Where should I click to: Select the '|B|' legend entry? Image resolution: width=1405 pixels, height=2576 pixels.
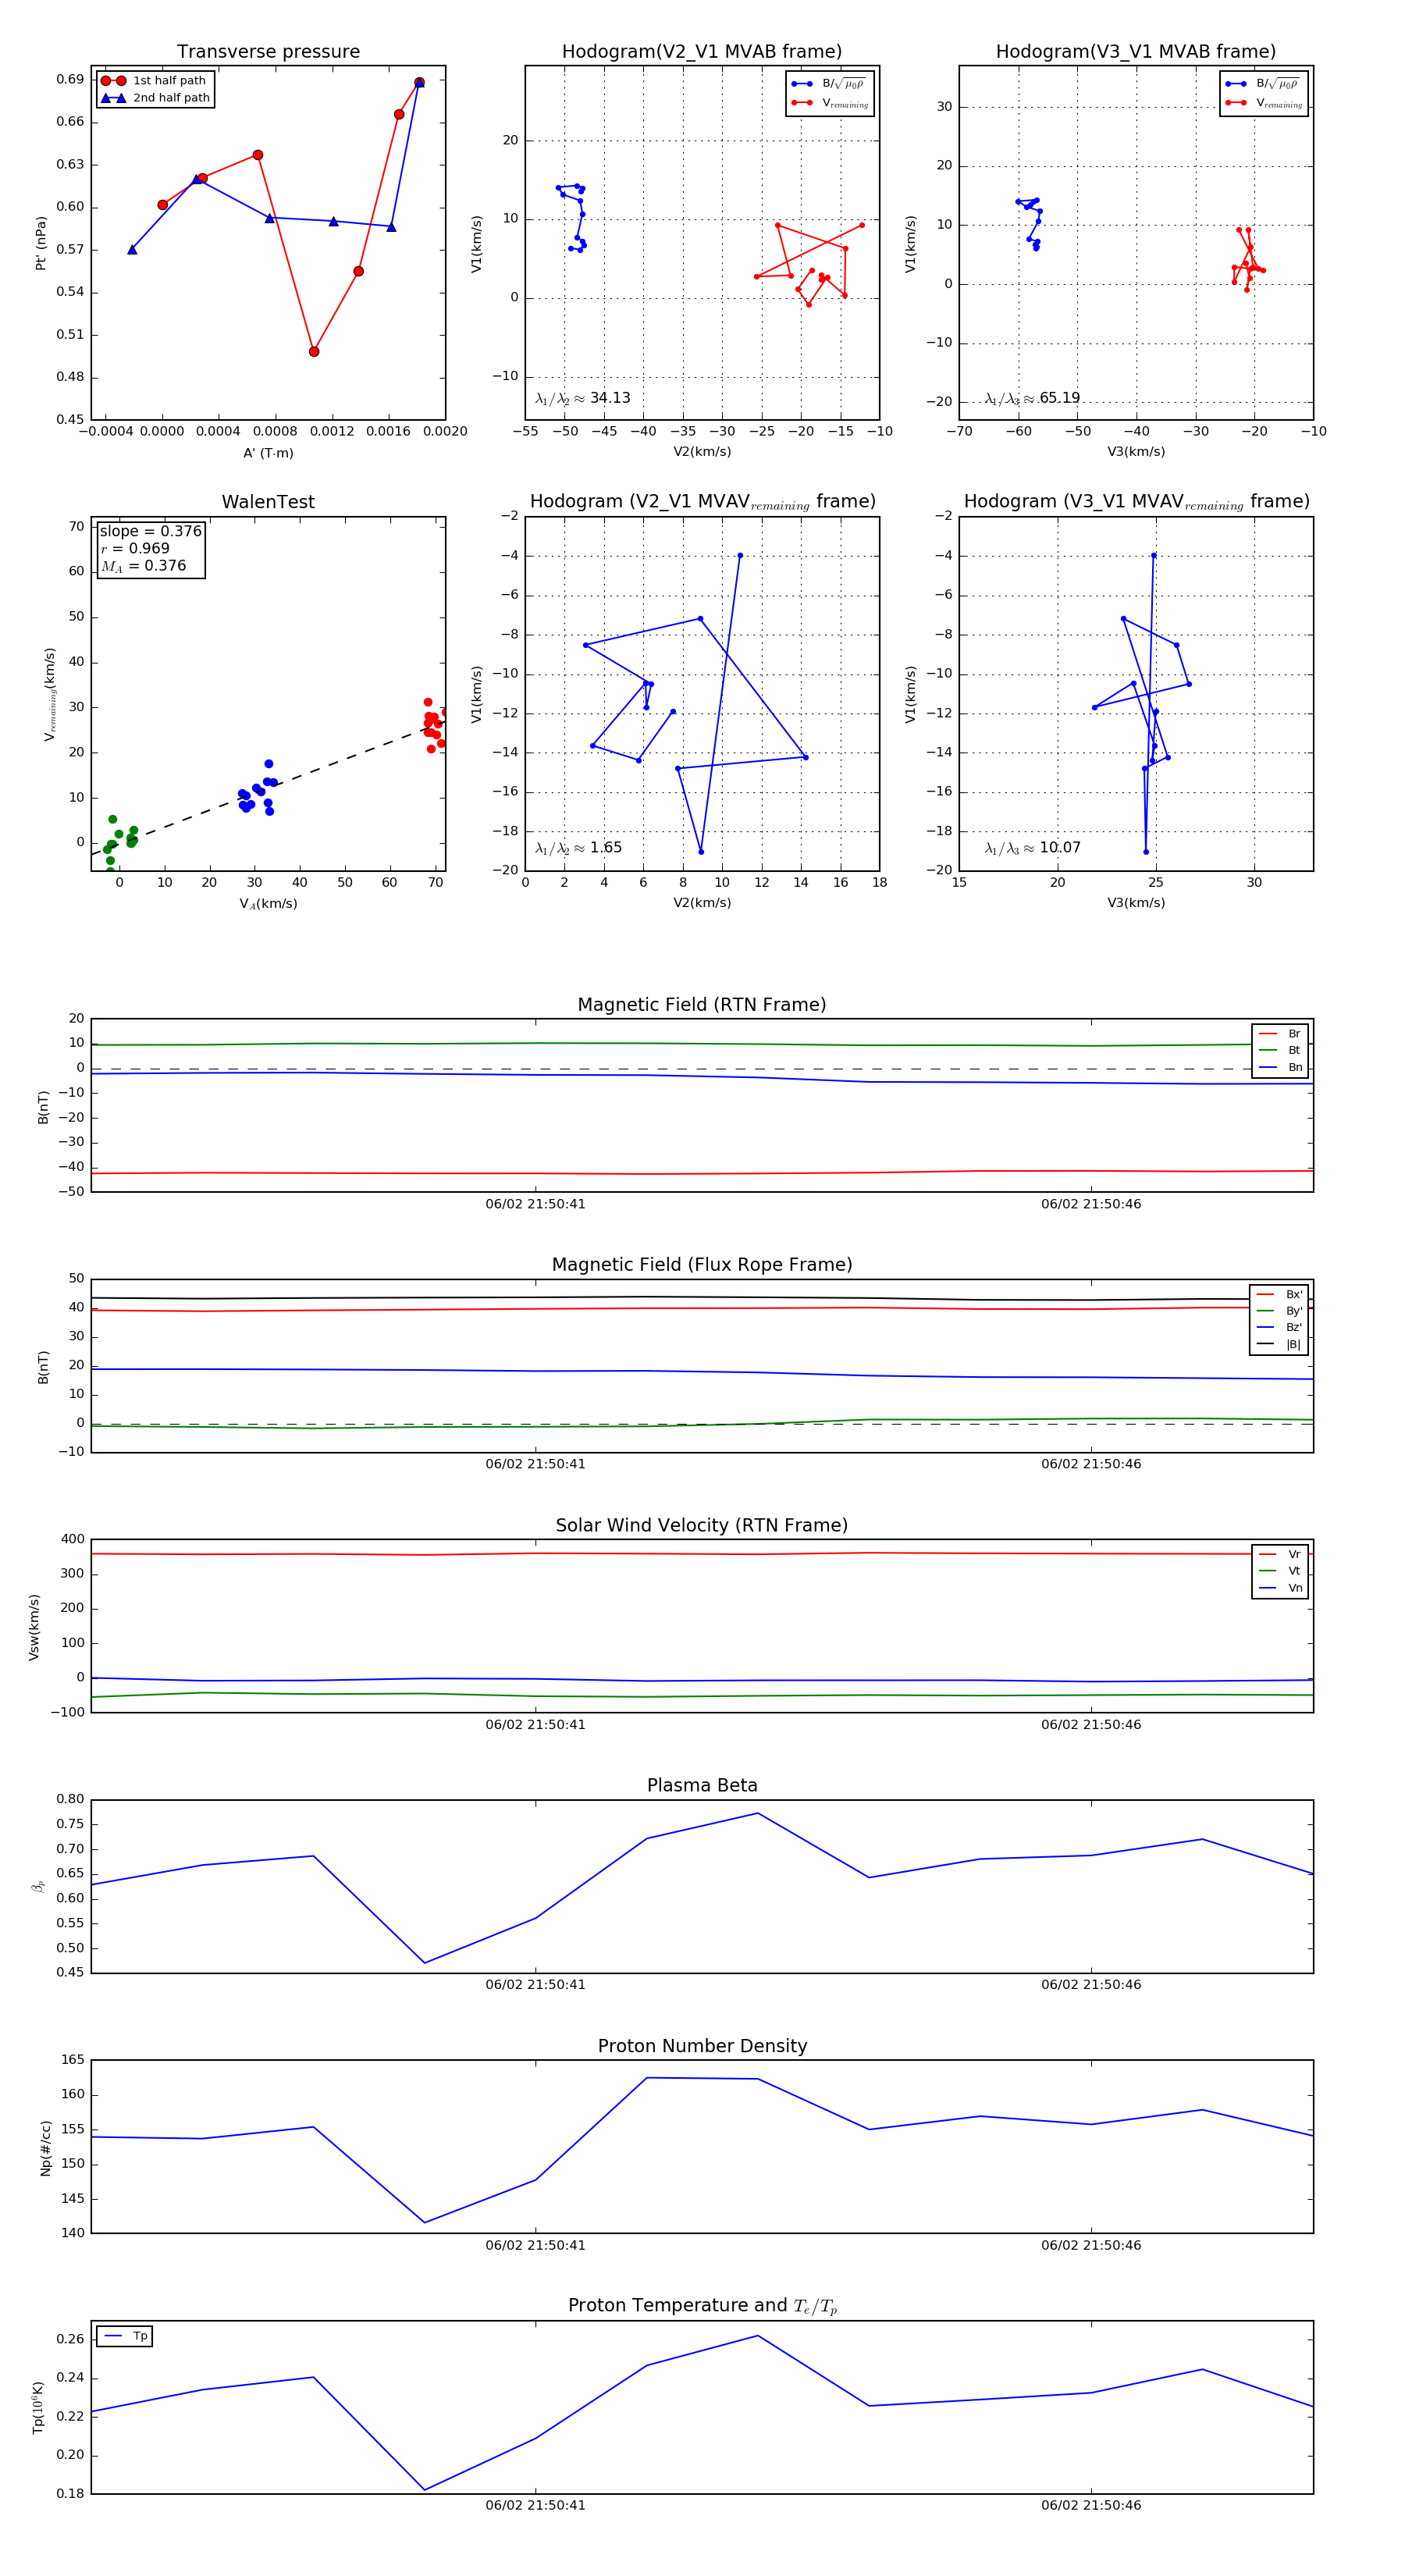[1280, 1345]
